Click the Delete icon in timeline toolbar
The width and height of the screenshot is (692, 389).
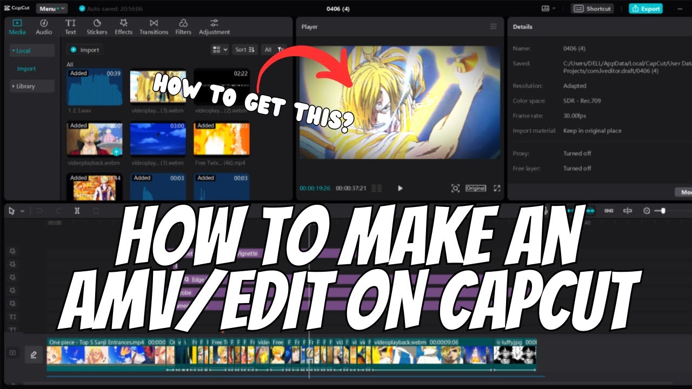tap(96, 211)
